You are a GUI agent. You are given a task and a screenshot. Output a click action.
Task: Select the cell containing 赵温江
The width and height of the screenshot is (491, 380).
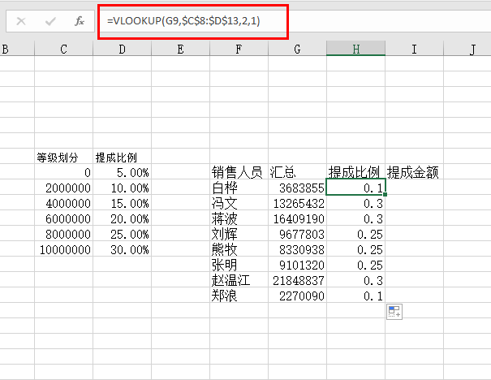[x=238, y=281]
